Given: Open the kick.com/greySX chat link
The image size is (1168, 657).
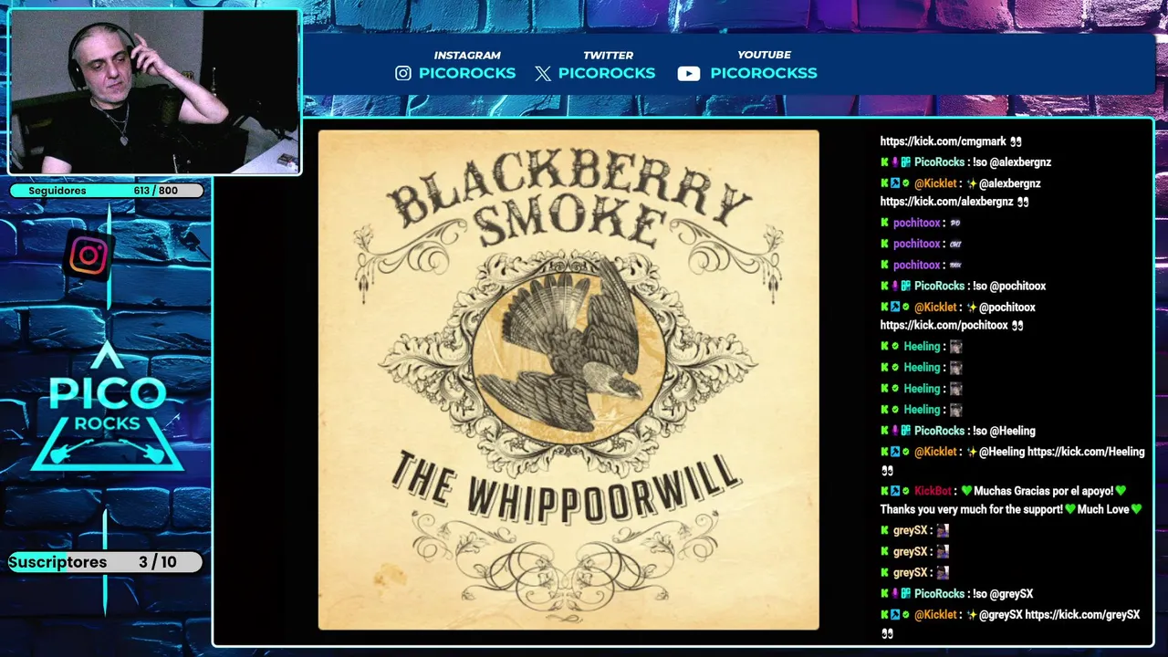Looking at the screenshot, I should click(1082, 615).
